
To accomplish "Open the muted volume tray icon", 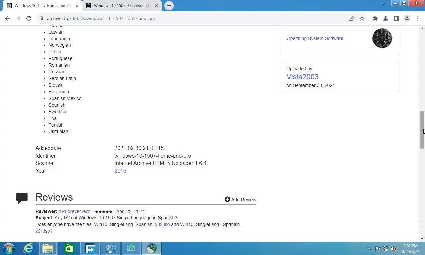I will [394, 249].
